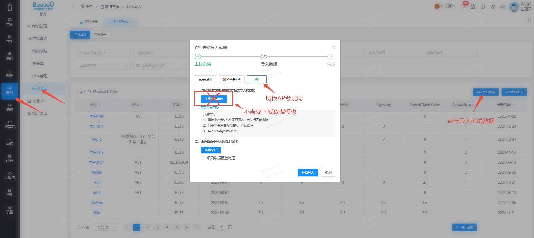Open 测评 in the left sidebar
Viewport: 534px width, 238px height.
pyautogui.click(x=10, y=56)
